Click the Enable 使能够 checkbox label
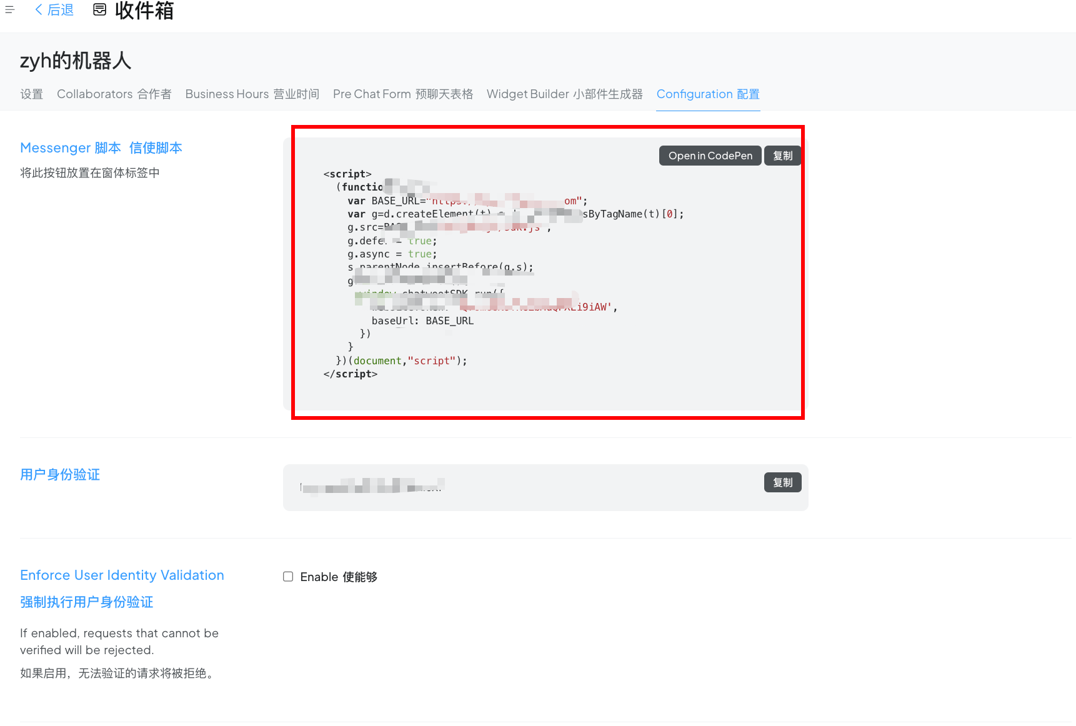The image size is (1076, 726). (x=339, y=577)
